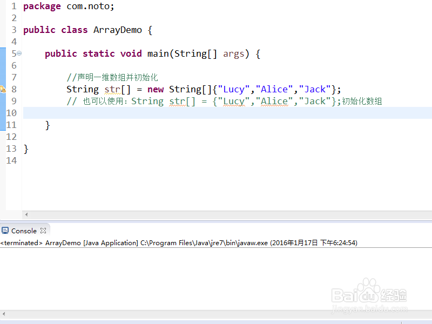Viewport: 432px width, 324px height.
Task: Click the '初始化数组' text ending line 9
Action: coord(362,101)
